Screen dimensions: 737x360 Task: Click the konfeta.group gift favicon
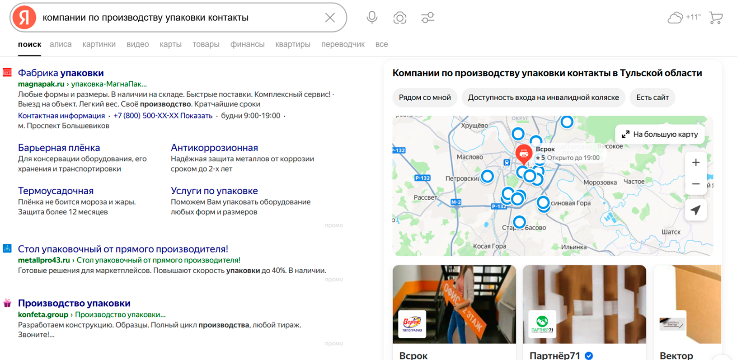tap(7, 303)
